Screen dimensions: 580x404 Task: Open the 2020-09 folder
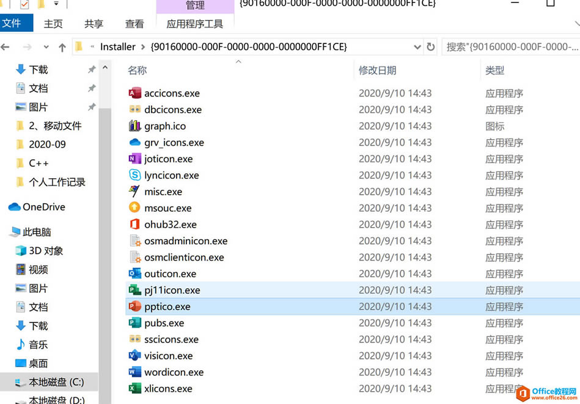pyautogui.click(x=47, y=145)
